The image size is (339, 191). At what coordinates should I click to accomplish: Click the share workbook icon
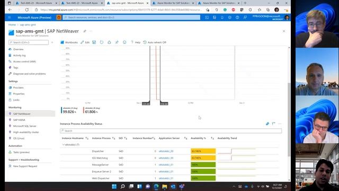(x=109, y=42)
